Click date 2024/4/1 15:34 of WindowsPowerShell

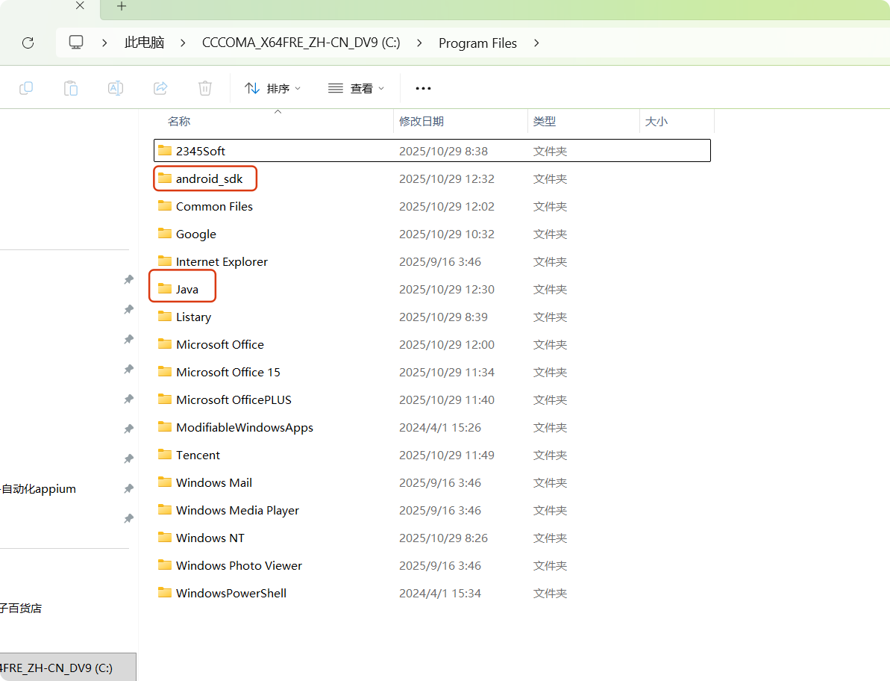click(x=440, y=593)
